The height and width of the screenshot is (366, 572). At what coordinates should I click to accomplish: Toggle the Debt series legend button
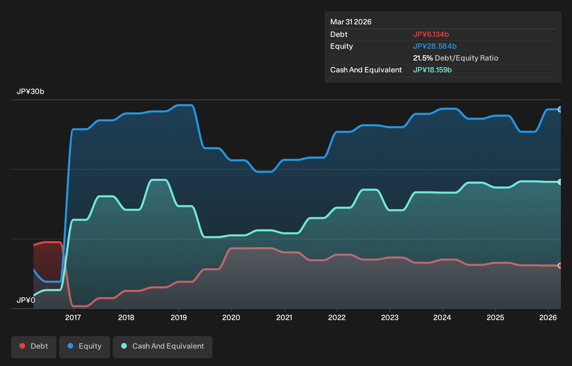(x=34, y=347)
